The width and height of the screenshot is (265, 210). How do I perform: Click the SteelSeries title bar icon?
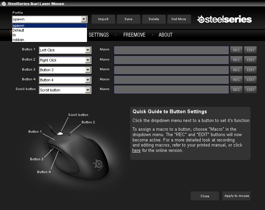[x=4, y=4]
